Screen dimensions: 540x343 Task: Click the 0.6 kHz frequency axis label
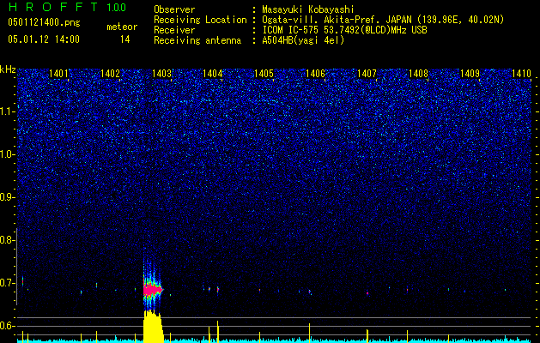click(x=7, y=326)
